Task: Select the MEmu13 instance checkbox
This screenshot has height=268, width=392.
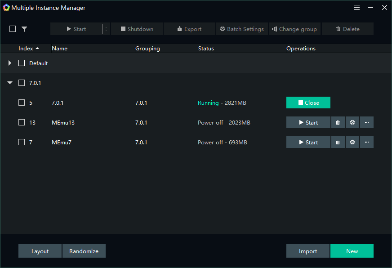Action: pos(22,122)
